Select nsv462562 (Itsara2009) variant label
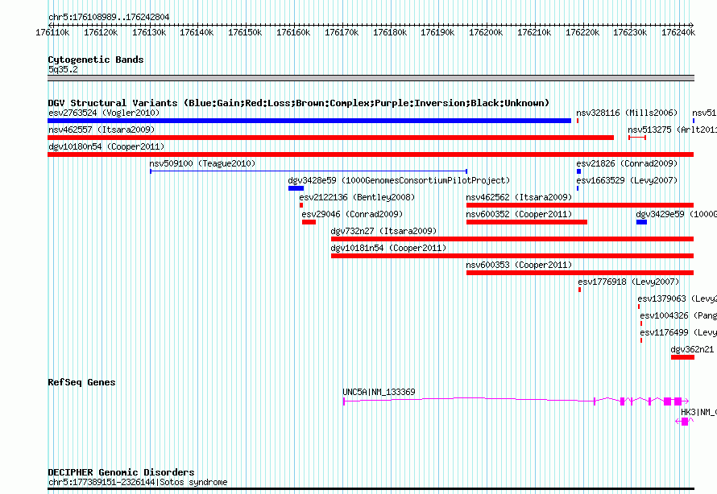Image resolution: width=717 pixels, height=494 pixels. (x=519, y=197)
